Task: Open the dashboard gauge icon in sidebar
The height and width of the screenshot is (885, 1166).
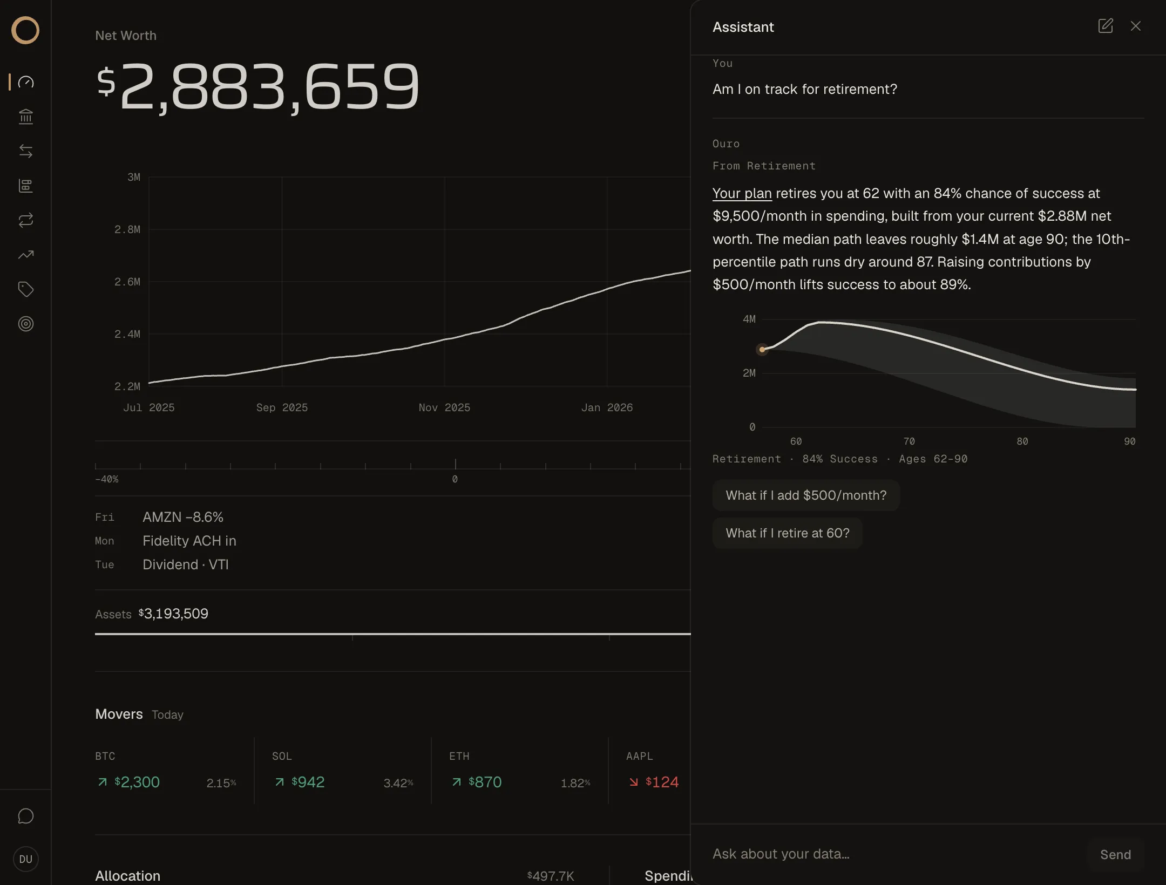Action: click(x=26, y=82)
